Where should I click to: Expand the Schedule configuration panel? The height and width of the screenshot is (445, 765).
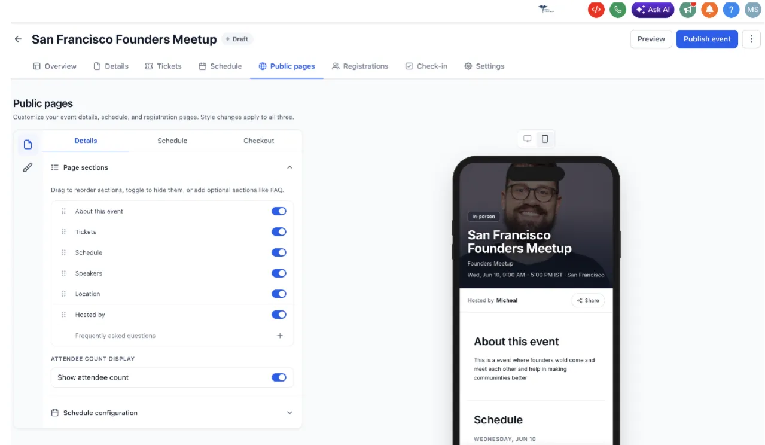289,413
